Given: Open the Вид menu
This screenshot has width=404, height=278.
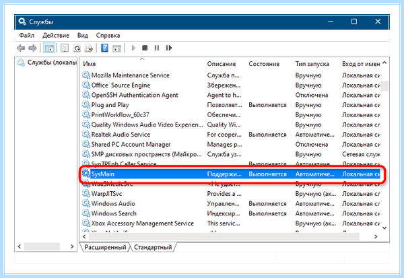Looking at the screenshot, I should pyautogui.click(x=82, y=35).
